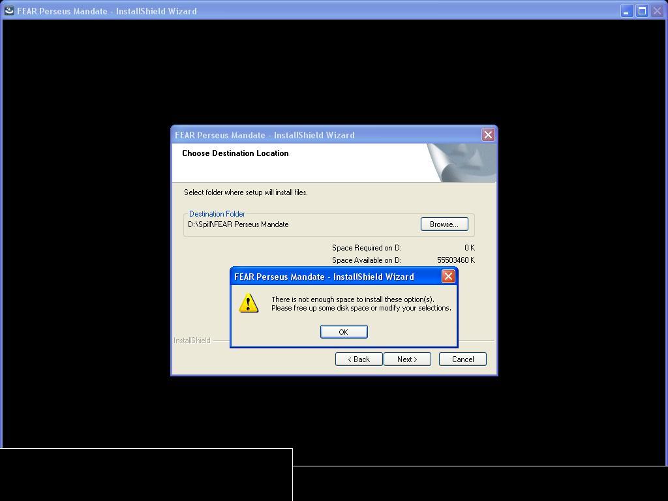The height and width of the screenshot is (501, 668).
Task: Click the Please free up some disk space line
Action: (361, 308)
